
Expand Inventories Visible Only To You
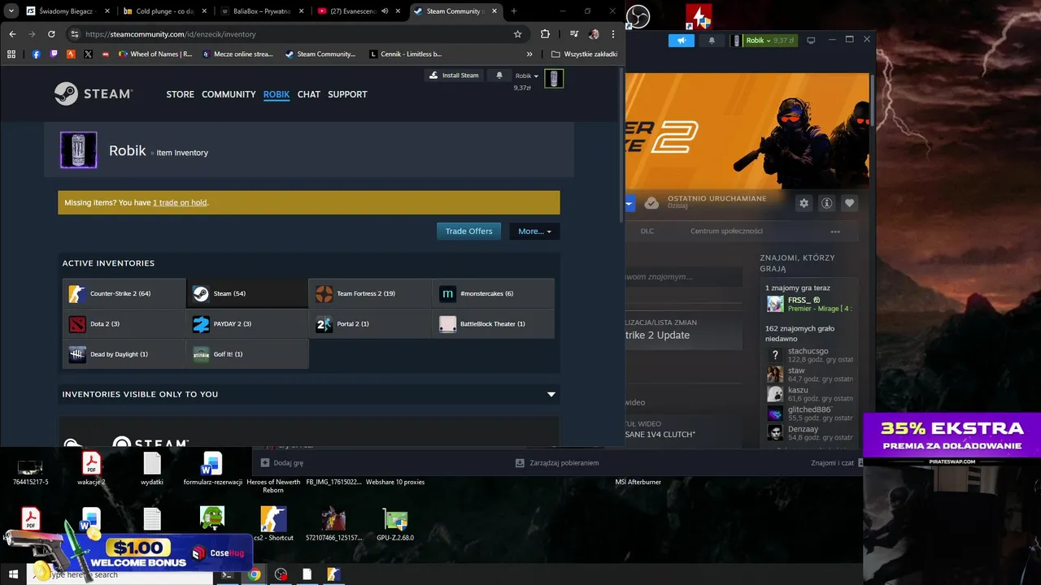click(551, 394)
